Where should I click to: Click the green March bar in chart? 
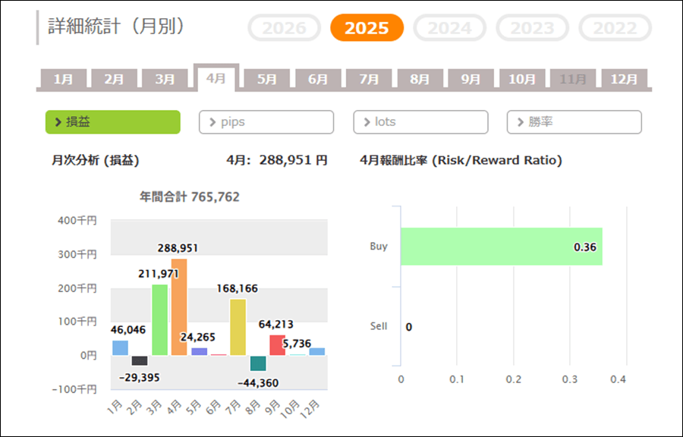coord(159,320)
